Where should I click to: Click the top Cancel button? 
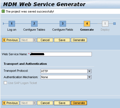(x=45, y=40)
